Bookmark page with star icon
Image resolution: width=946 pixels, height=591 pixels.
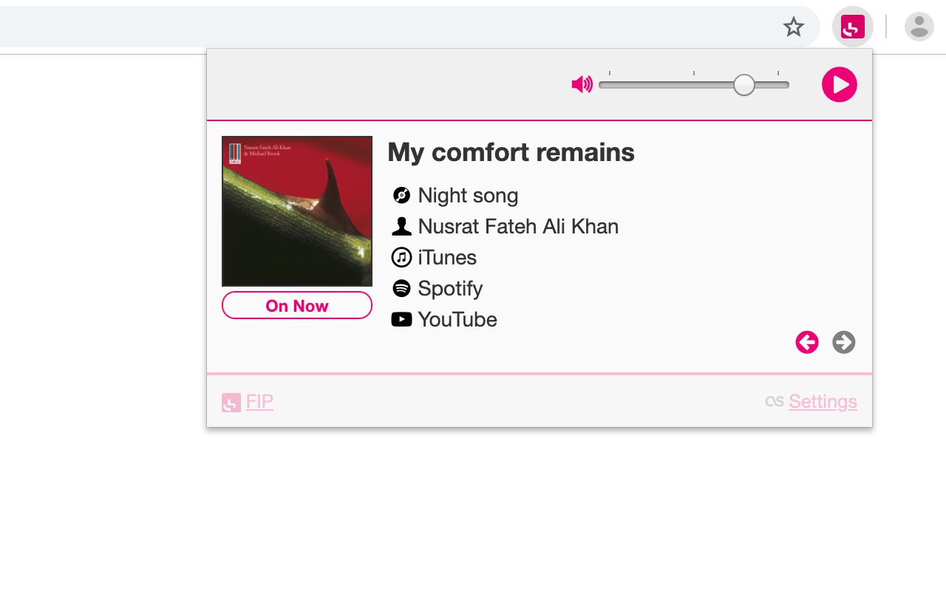tap(794, 27)
